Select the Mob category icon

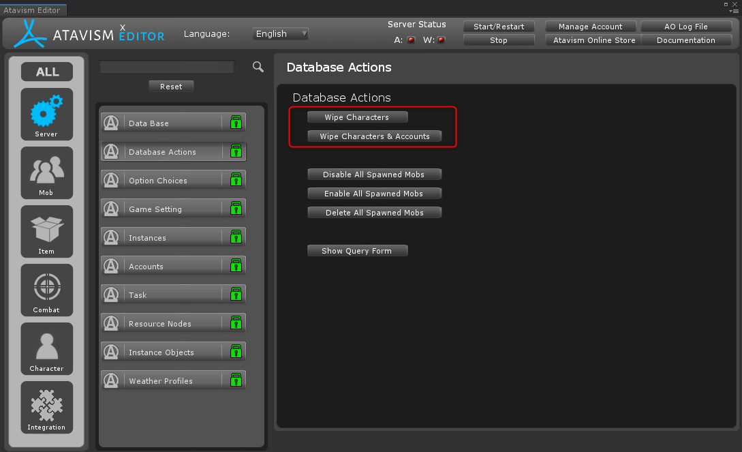pyautogui.click(x=46, y=170)
